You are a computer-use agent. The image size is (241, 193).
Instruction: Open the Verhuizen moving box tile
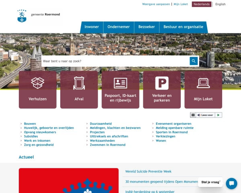(38, 90)
